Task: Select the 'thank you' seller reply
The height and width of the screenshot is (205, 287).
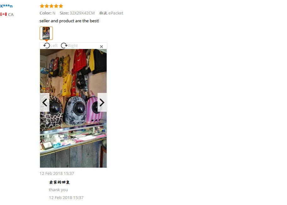Action: [59, 190]
